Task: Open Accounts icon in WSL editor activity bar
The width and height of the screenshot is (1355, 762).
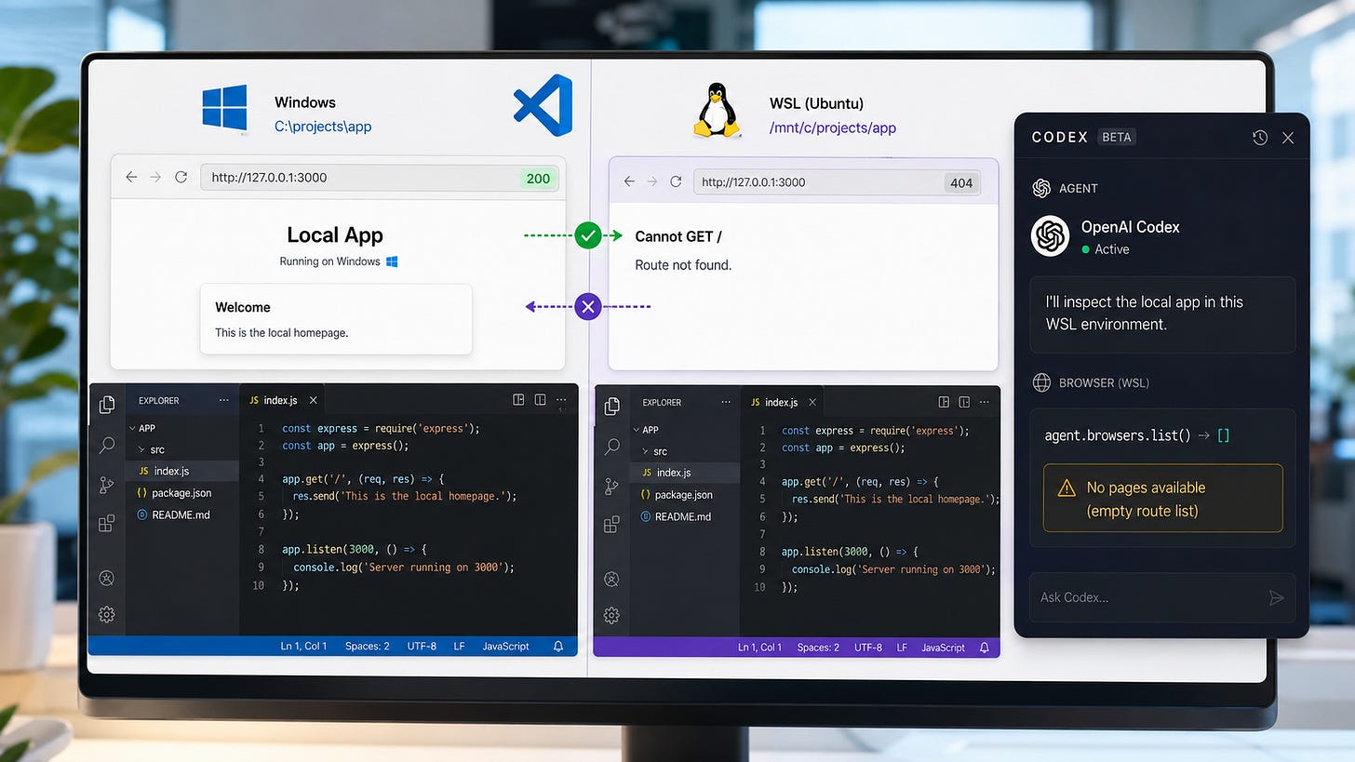Action: tap(612, 579)
